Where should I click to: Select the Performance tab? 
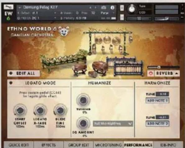pyautogui.click(x=138, y=145)
